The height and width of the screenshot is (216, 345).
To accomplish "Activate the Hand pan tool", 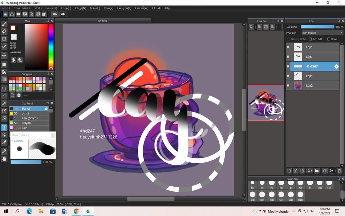I will (x=4, y=159).
